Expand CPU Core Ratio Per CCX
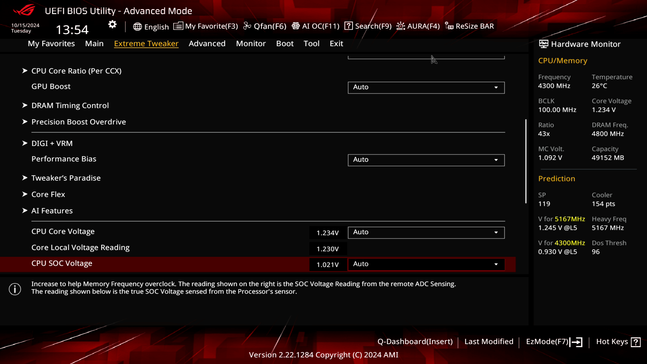 pyautogui.click(x=76, y=71)
